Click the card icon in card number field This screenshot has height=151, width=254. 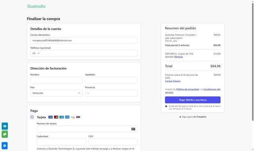click(133, 129)
